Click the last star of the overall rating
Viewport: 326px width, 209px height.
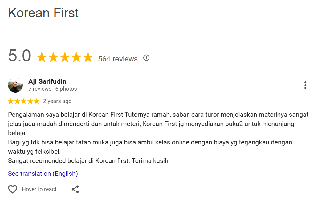(88, 57)
